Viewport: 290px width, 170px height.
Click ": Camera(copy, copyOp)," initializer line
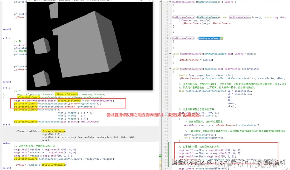tap(194, 20)
